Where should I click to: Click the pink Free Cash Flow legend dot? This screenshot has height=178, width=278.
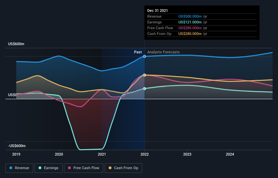click(69, 168)
